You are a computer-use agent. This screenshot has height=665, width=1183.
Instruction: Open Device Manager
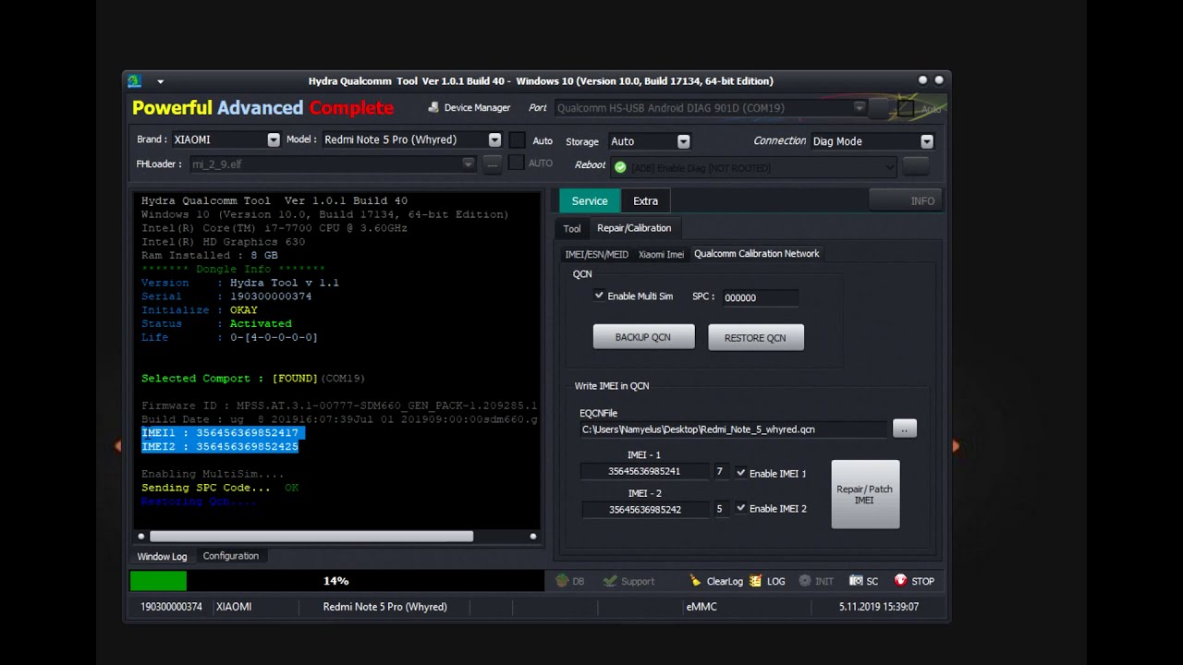coord(468,108)
